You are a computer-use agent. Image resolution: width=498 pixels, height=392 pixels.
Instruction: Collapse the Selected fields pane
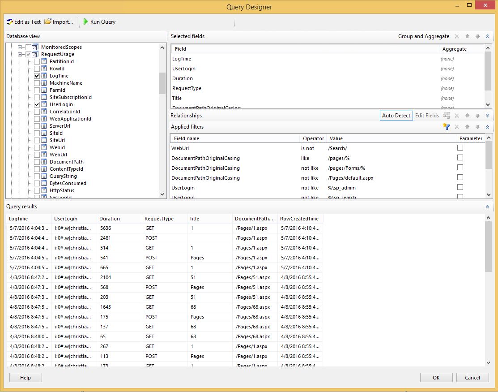[488, 36]
